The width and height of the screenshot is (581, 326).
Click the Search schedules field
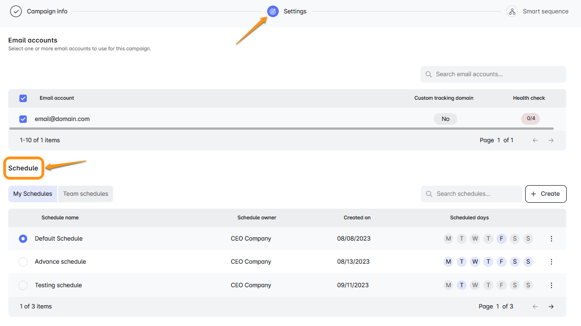coord(475,194)
